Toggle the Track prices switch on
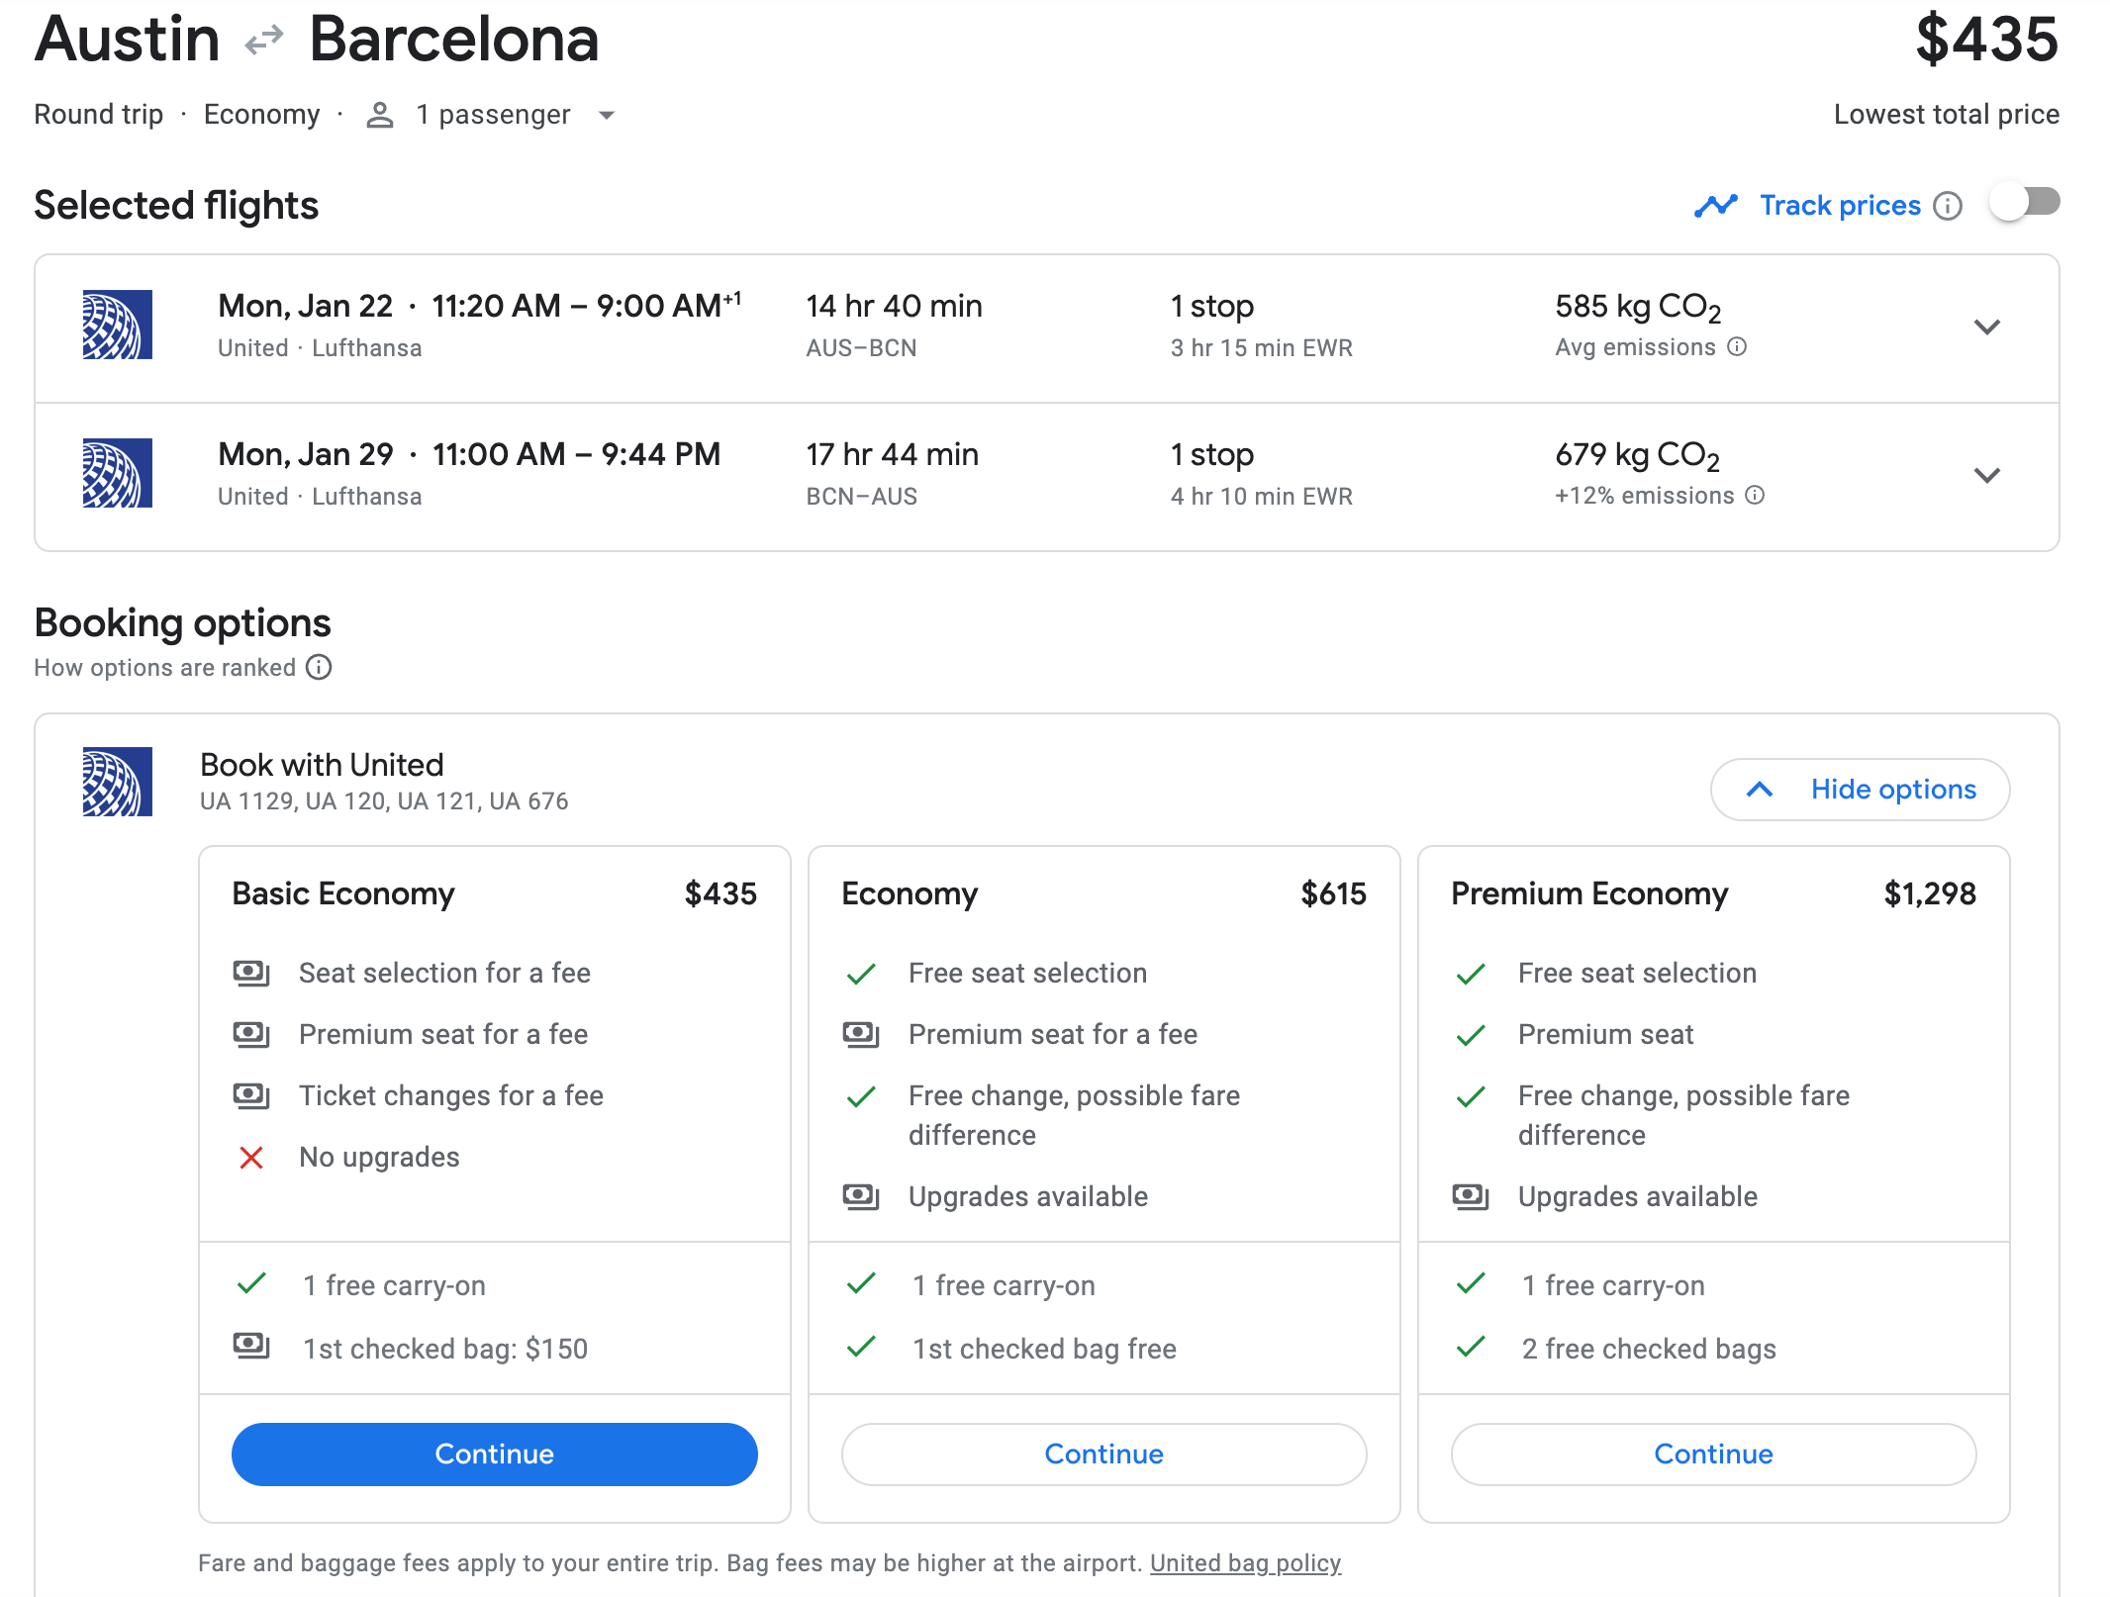This screenshot has height=1597, width=2110. coord(2025,204)
